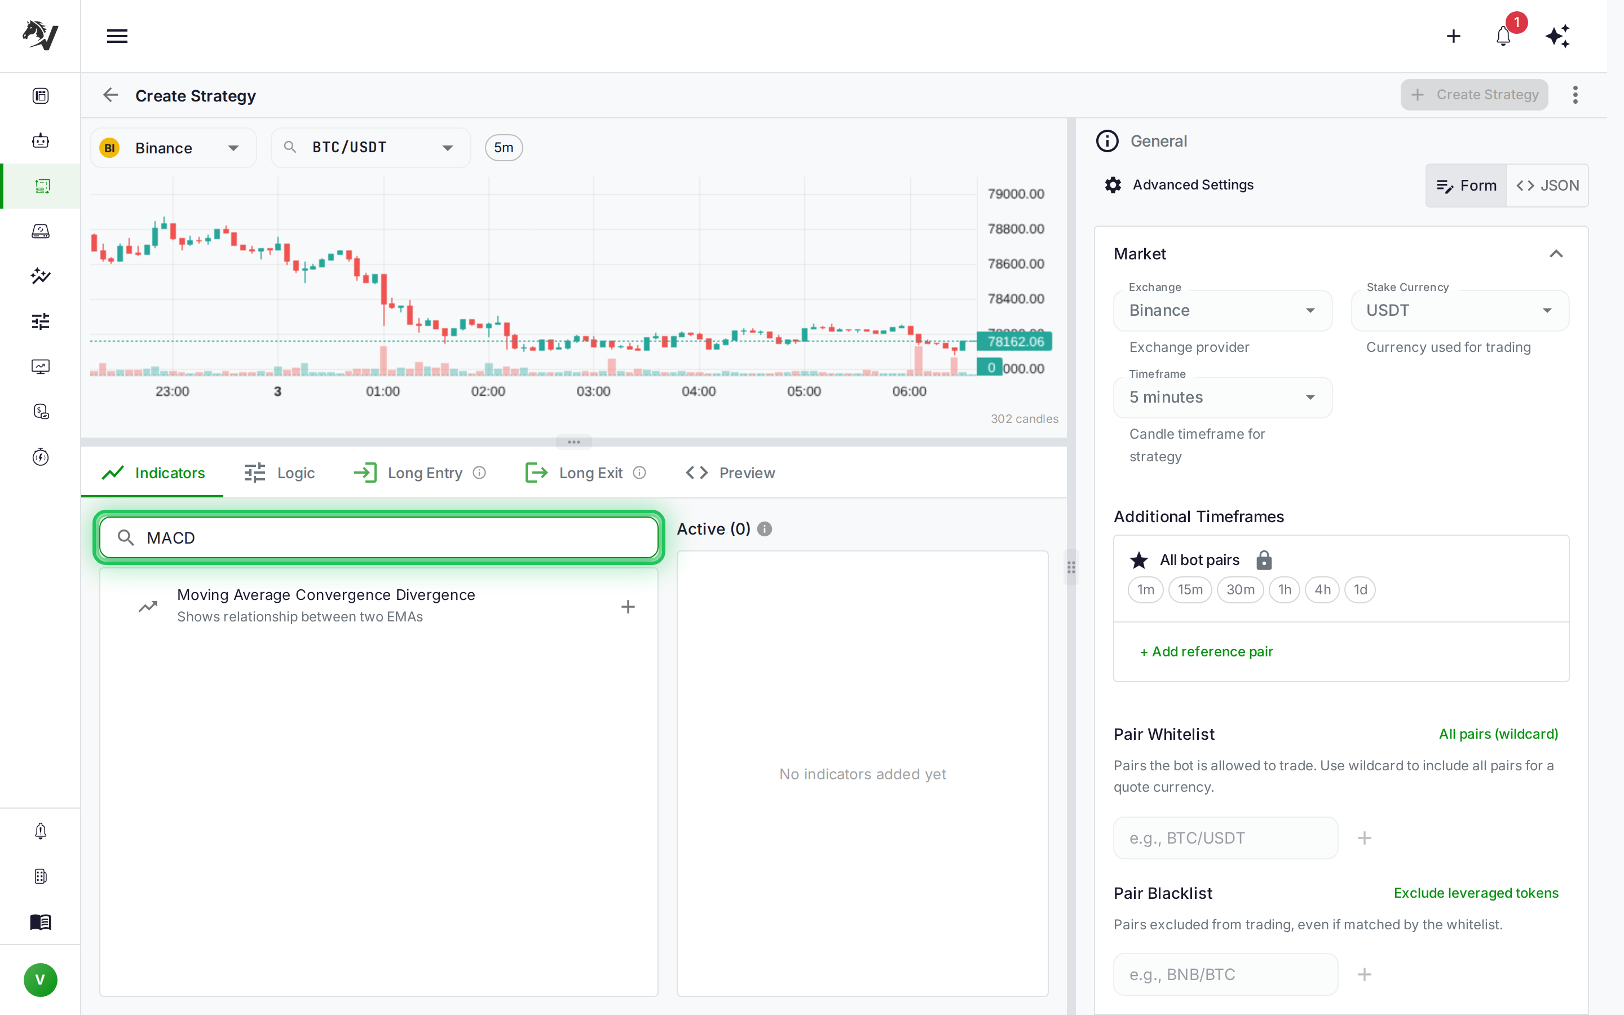Toggle the 4h additional timeframe chip
Image resolution: width=1624 pixels, height=1015 pixels.
(1322, 589)
